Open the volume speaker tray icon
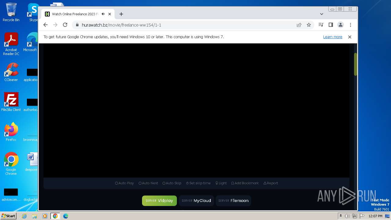The image size is (391, 220). pos(347,216)
